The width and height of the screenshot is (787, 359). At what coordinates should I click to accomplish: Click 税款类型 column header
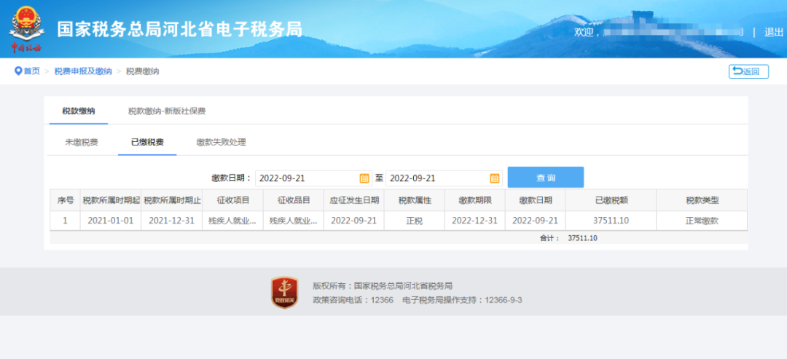702,200
